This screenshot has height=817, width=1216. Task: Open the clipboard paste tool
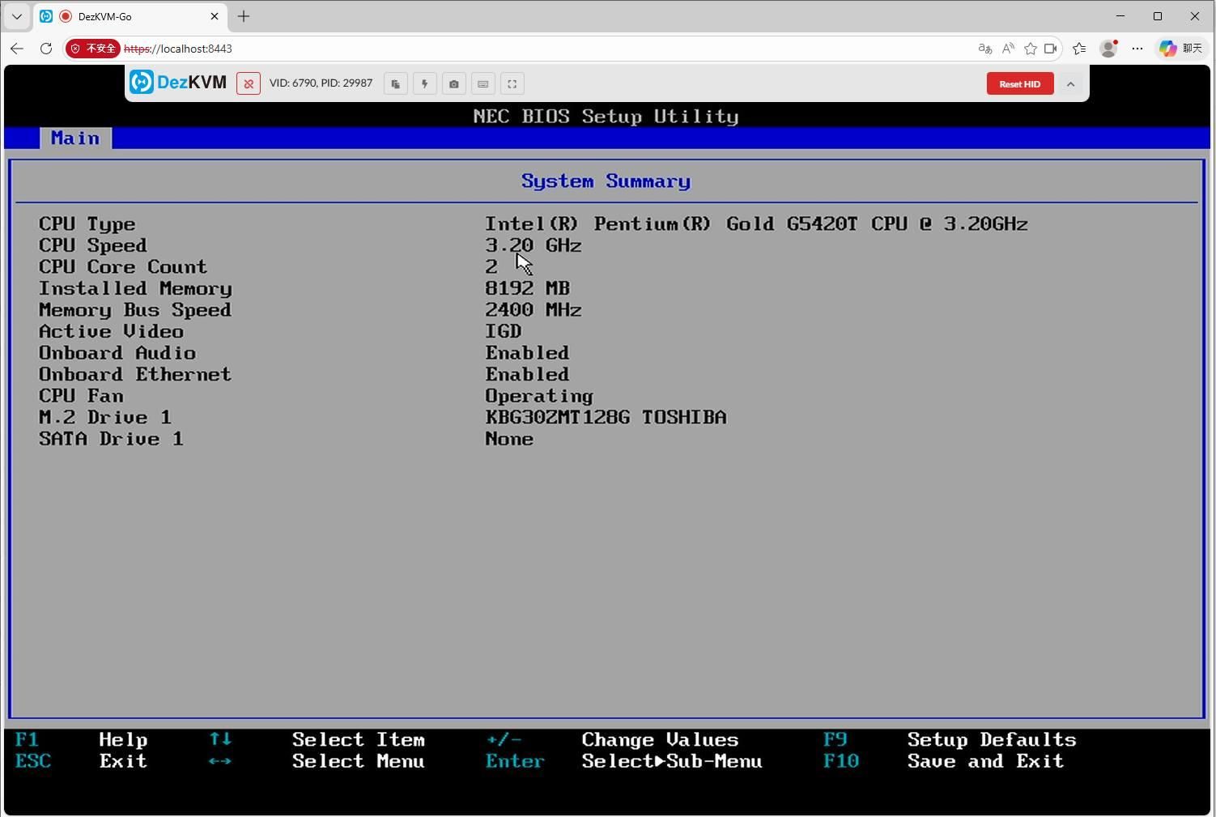click(396, 83)
